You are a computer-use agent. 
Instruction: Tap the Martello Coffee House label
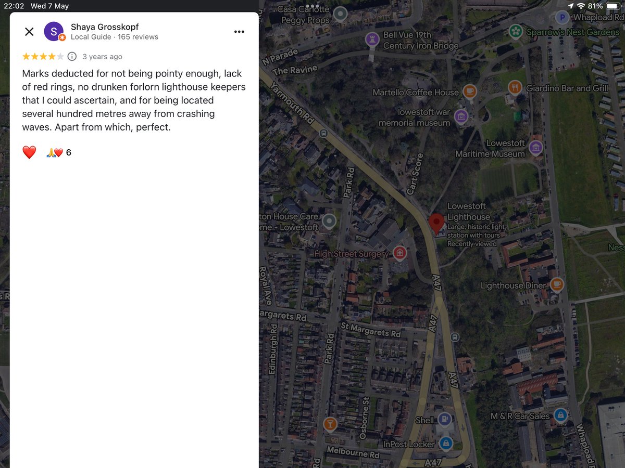[x=416, y=93]
